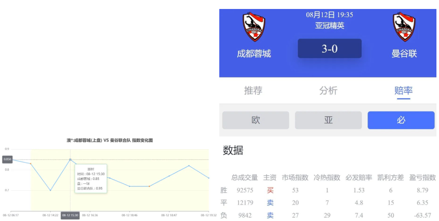Switch to the 分析 tab
The width and height of the screenshot is (439, 221).
click(328, 91)
